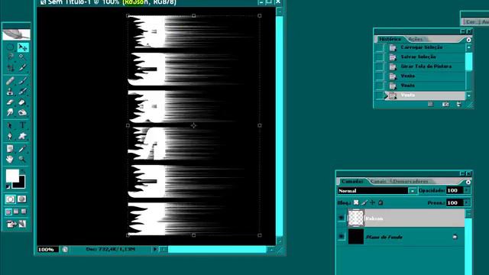This screenshot has width=489, height=275.
Task: Reset to default colors icon
Action: pyautogui.click(x=8, y=186)
